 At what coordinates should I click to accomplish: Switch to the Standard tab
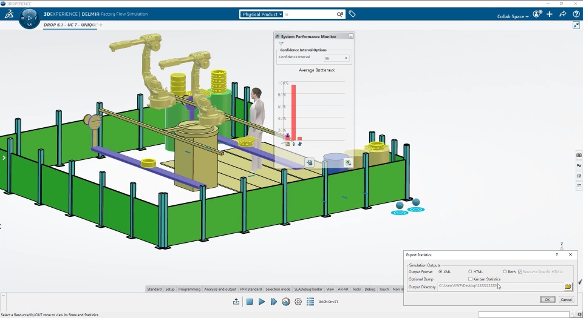click(x=154, y=289)
